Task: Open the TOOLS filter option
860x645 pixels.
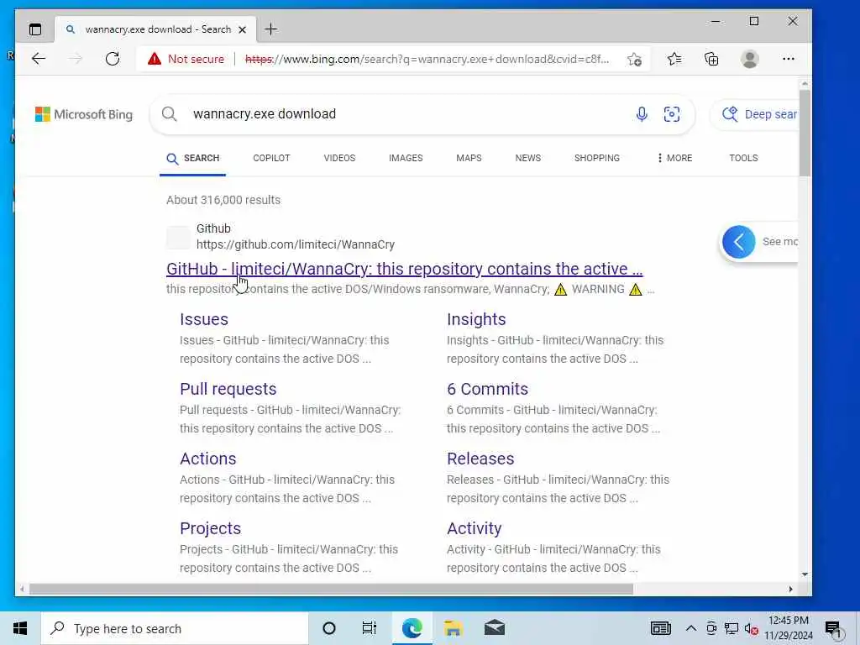Action: [x=743, y=158]
